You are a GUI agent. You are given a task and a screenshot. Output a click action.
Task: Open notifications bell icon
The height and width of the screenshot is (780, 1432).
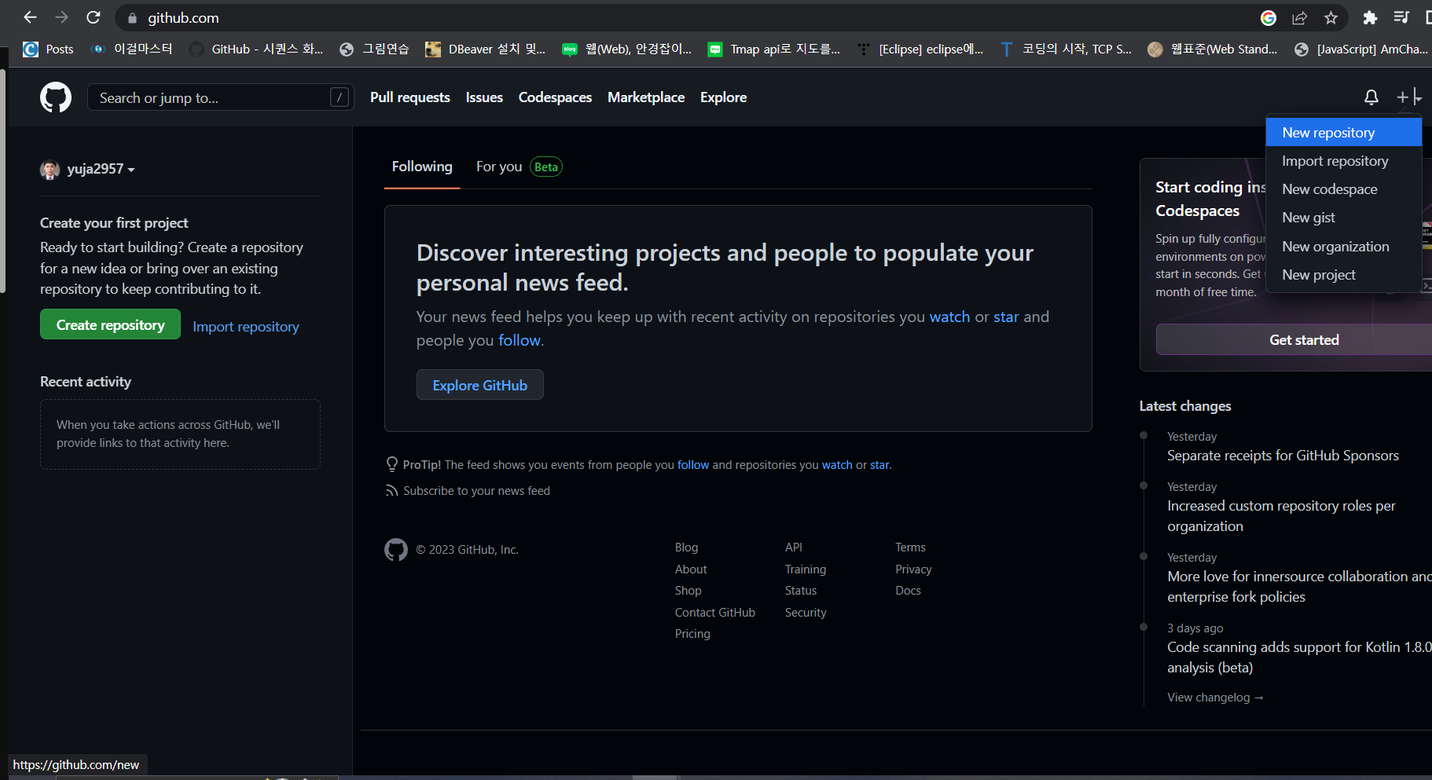(x=1371, y=97)
